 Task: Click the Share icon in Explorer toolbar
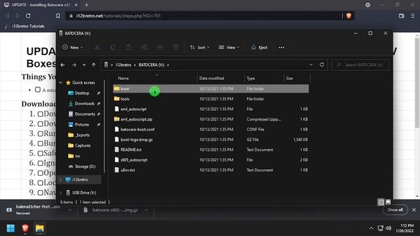(160, 47)
